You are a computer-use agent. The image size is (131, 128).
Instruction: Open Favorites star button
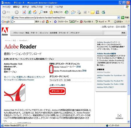(56, 12)
